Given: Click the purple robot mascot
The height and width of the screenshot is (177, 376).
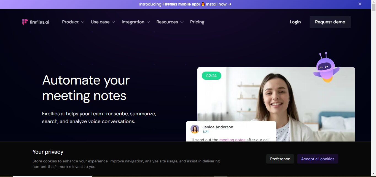Looking at the screenshot, I should click(x=326, y=67).
